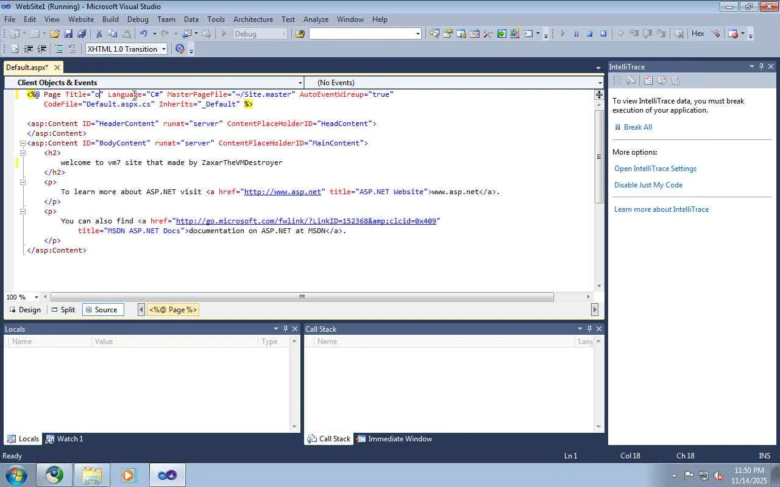
Task: Open Windows Media Player from taskbar
Action: coord(129,475)
